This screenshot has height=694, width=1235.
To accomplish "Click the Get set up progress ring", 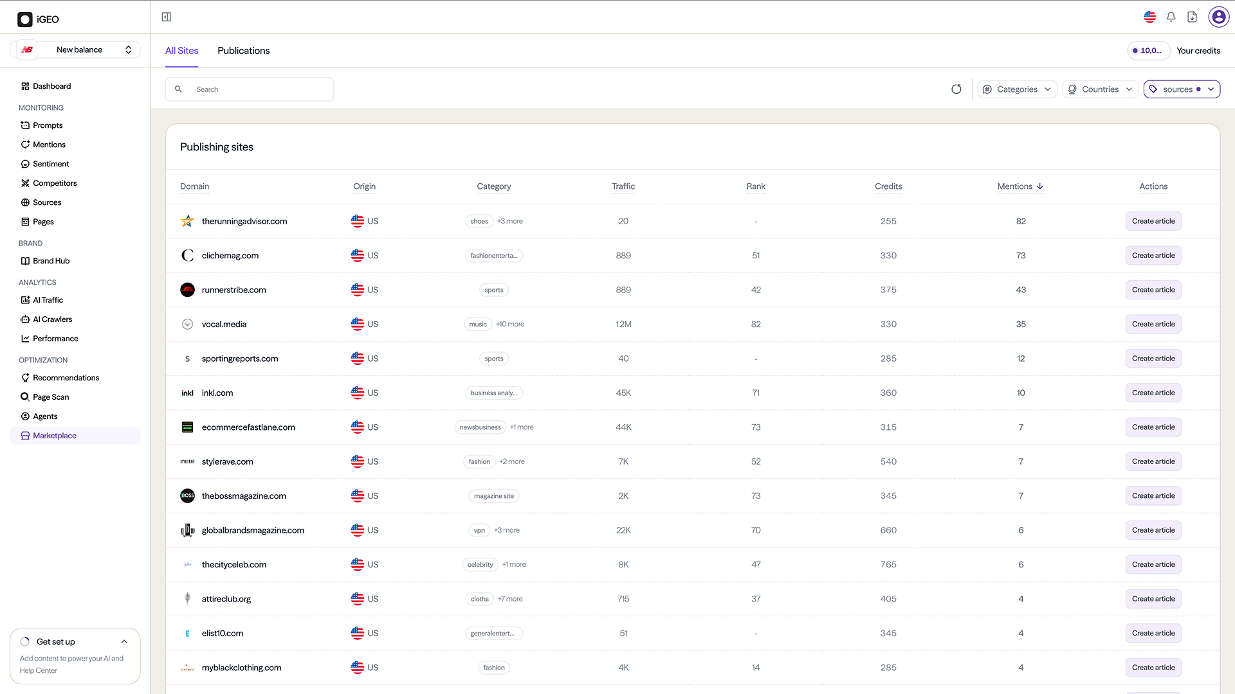I will click(x=25, y=642).
